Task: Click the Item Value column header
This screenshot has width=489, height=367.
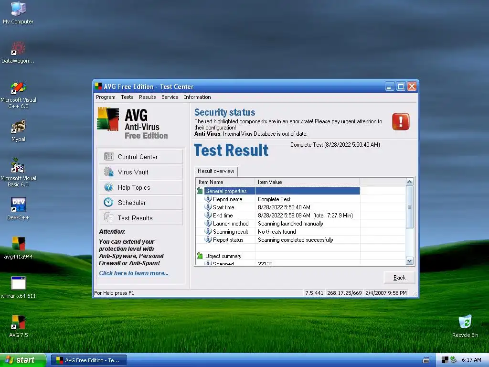Action: (x=307, y=182)
